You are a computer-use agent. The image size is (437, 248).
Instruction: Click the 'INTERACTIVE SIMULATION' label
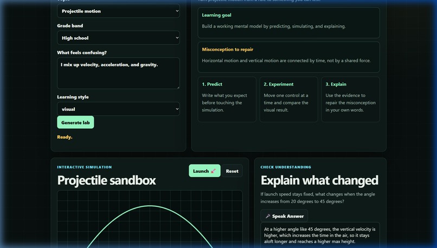(85, 167)
